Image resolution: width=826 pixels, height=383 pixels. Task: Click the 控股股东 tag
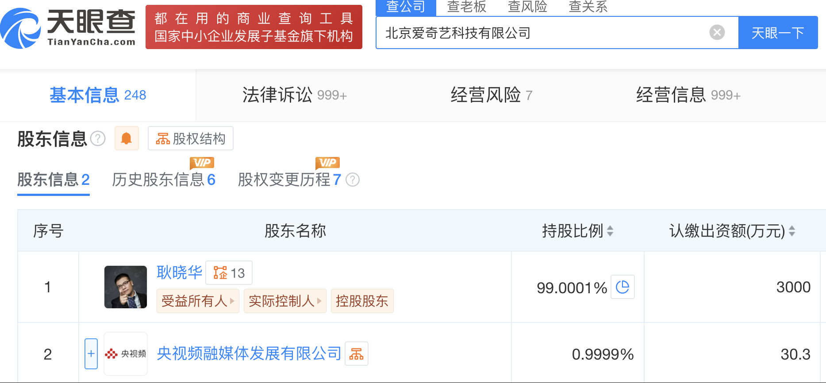click(x=362, y=301)
